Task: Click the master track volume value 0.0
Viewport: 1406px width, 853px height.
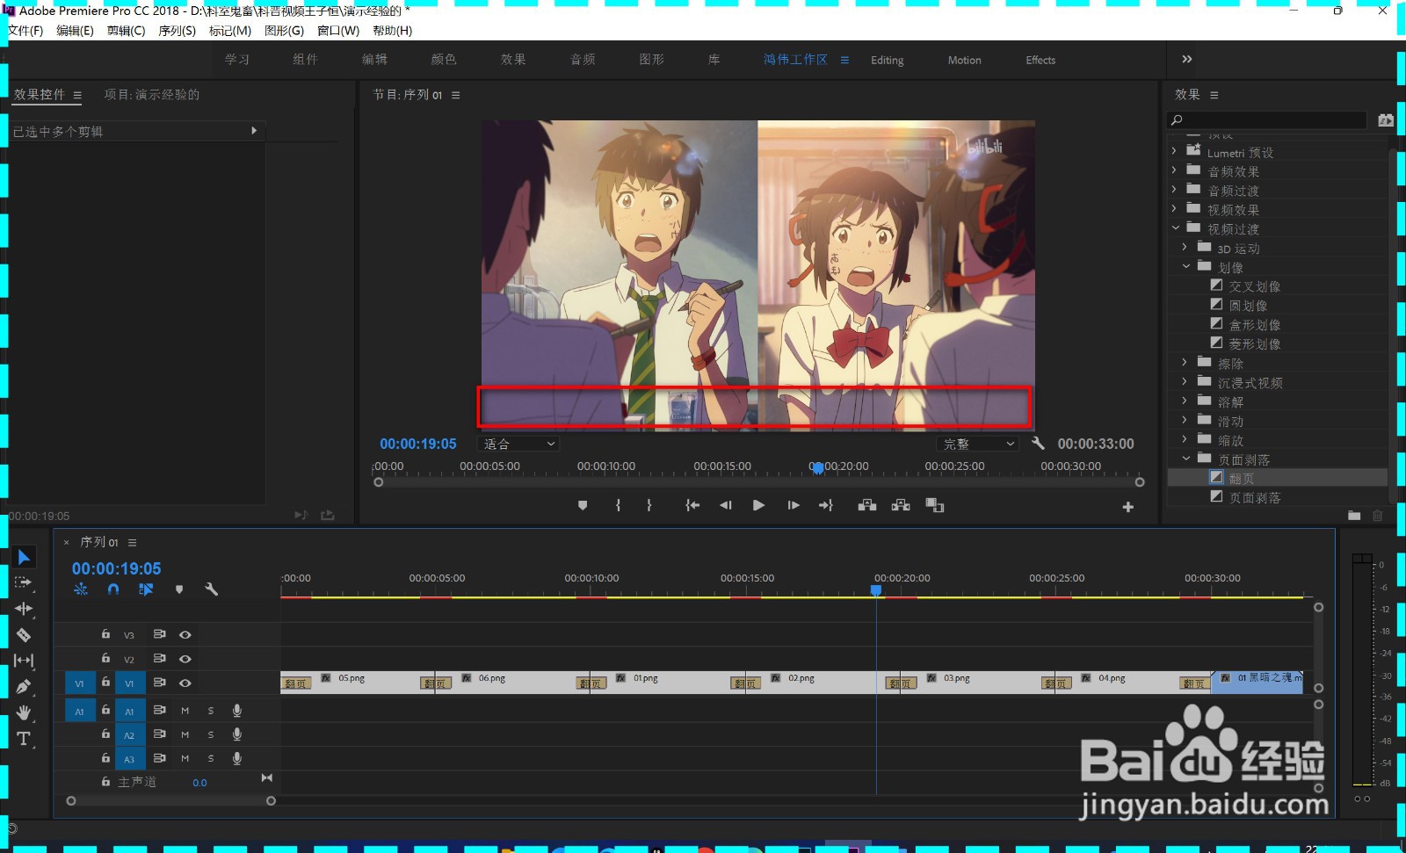Action: pyautogui.click(x=199, y=783)
